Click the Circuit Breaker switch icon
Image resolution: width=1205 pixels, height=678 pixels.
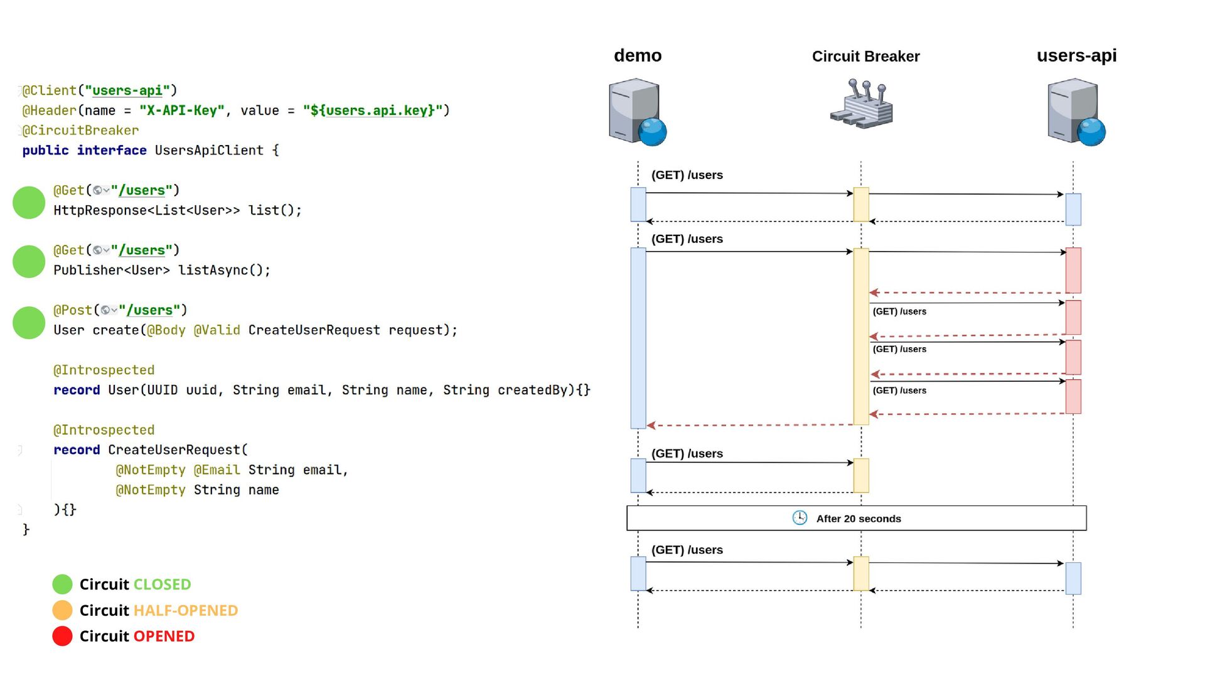pyautogui.click(x=861, y=104)
